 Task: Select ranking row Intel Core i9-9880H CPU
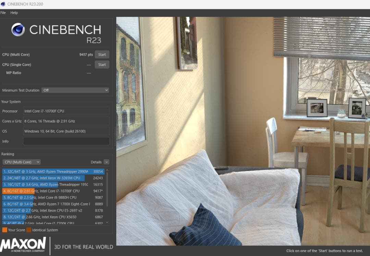pyautogui.click(x=53, y=197)
